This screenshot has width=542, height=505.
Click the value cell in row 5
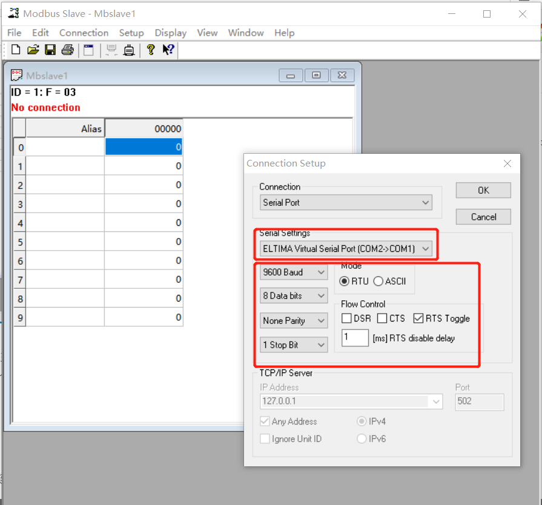pyautogui.click(x=144, y=241)
